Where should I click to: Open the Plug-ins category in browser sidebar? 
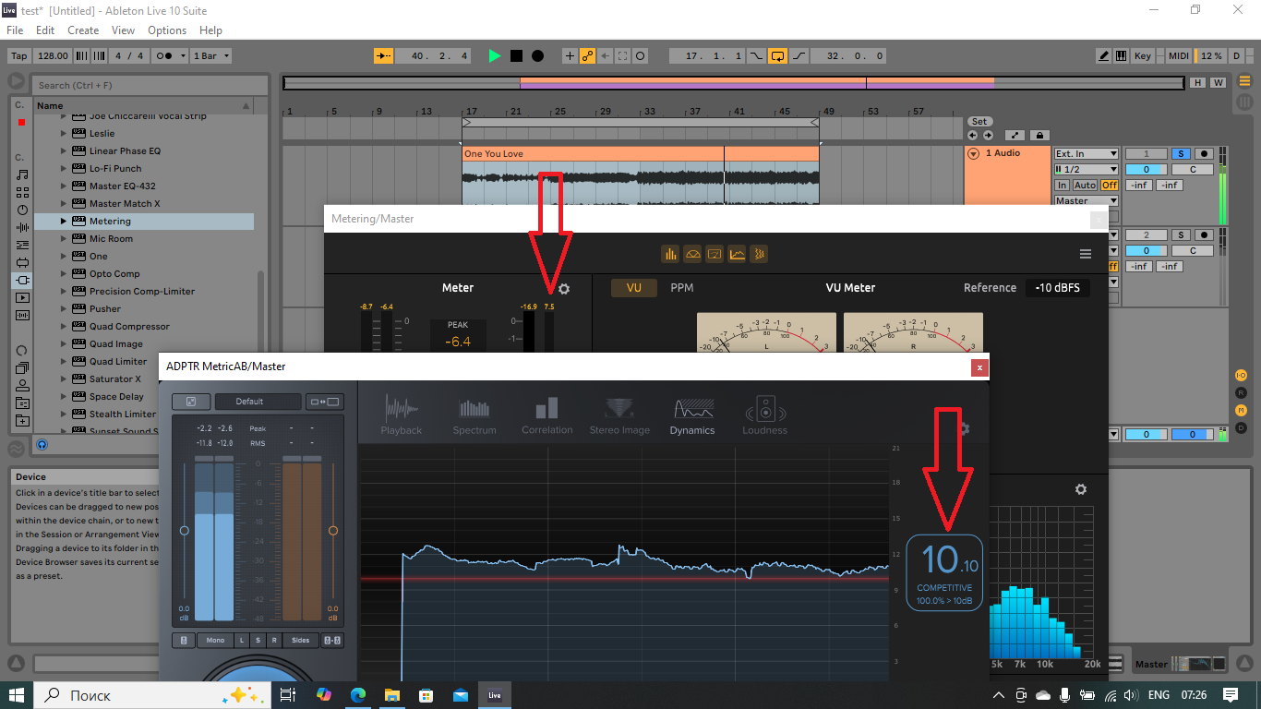[x=22, y=280]
